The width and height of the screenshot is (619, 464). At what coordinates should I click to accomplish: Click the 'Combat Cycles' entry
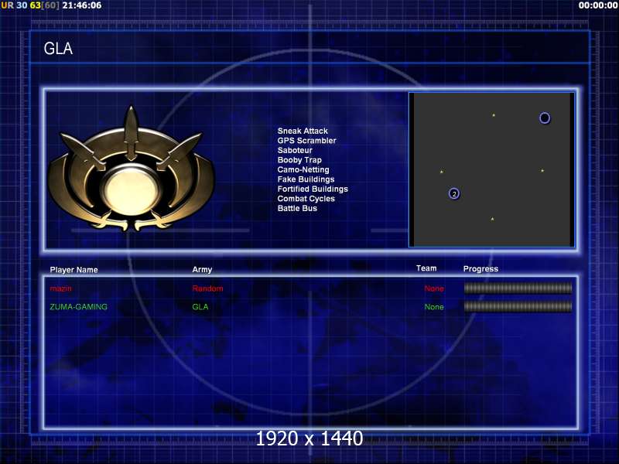(x=306, y=199)
